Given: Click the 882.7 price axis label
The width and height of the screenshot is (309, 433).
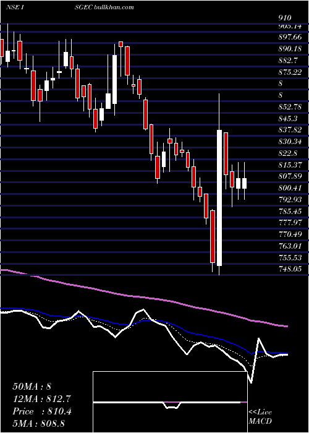Looking at the screenshot, I should coord(289,60).
